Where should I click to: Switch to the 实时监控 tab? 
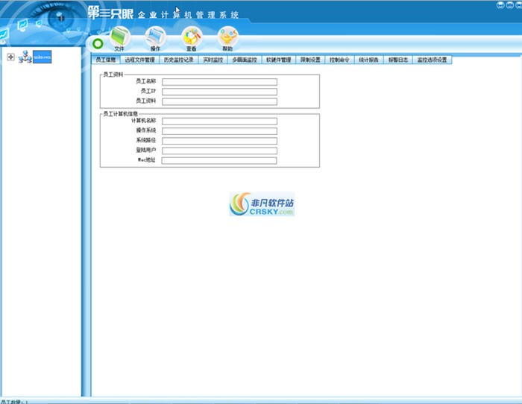(213, 60)
